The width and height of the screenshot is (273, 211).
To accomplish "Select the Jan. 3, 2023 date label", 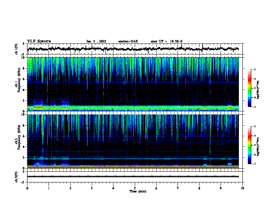I will (96, 41).
